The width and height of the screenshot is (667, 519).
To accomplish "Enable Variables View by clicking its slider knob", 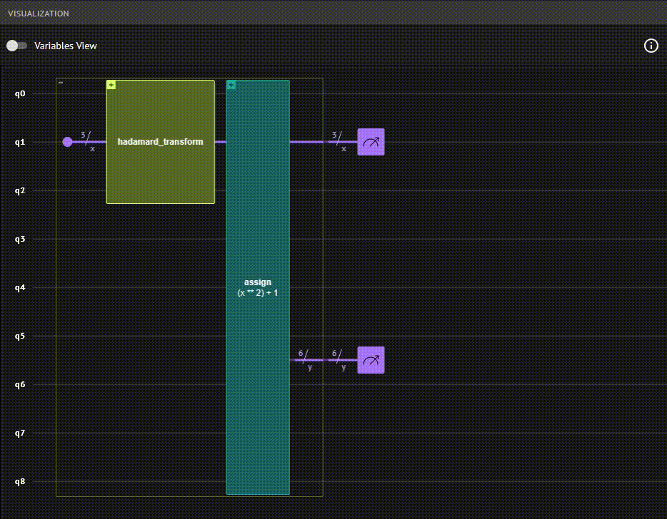I will [11, 45].
